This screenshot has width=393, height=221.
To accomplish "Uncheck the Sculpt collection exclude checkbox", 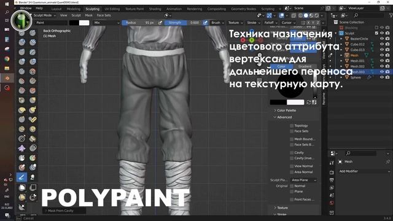I will (376, 33).
